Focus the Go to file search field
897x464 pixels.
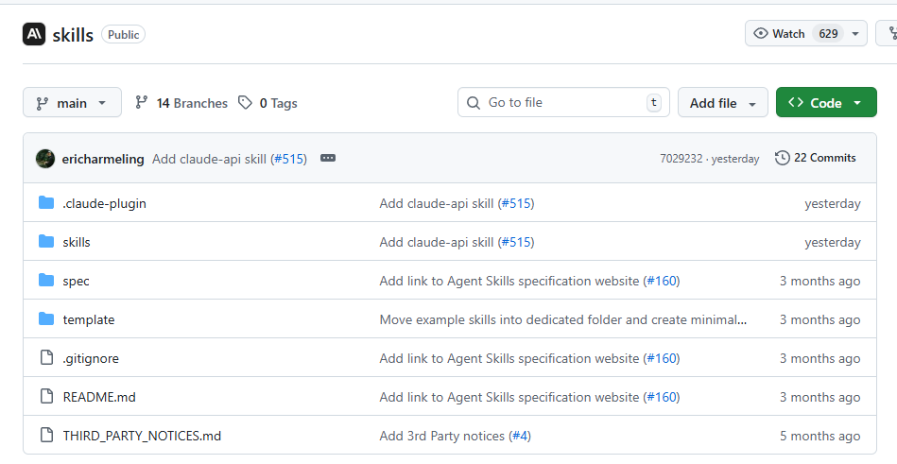pyautogui.click(x=563, y=102)
